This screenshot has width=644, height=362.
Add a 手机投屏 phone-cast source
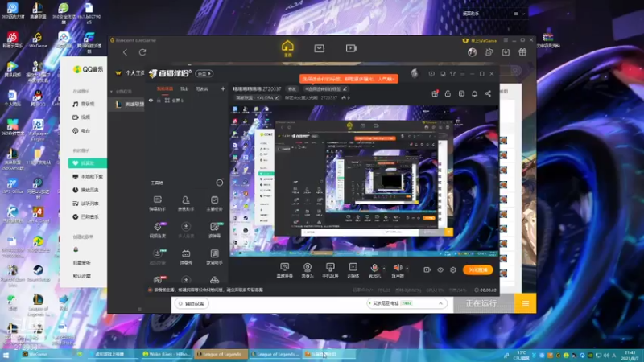[x=330, y=270]
